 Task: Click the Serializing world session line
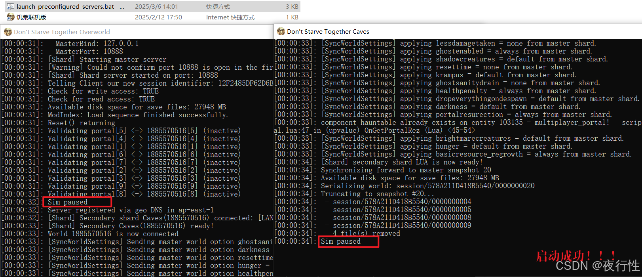tap(405, 186)
